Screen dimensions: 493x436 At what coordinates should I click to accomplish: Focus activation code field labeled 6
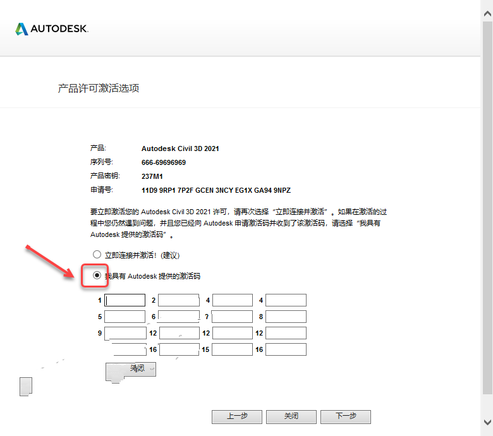coord(179,317)
